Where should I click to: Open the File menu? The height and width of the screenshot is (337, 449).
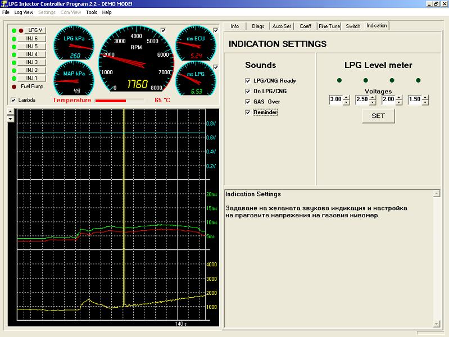pyautogui.click(x=6, y=12)
